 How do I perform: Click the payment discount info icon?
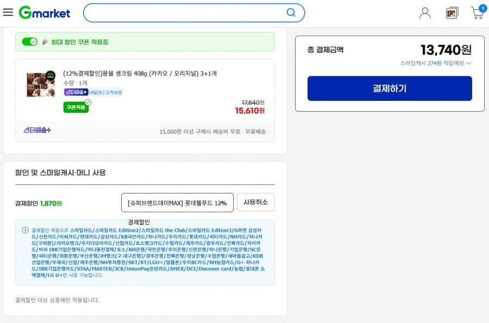click(25, 230)
